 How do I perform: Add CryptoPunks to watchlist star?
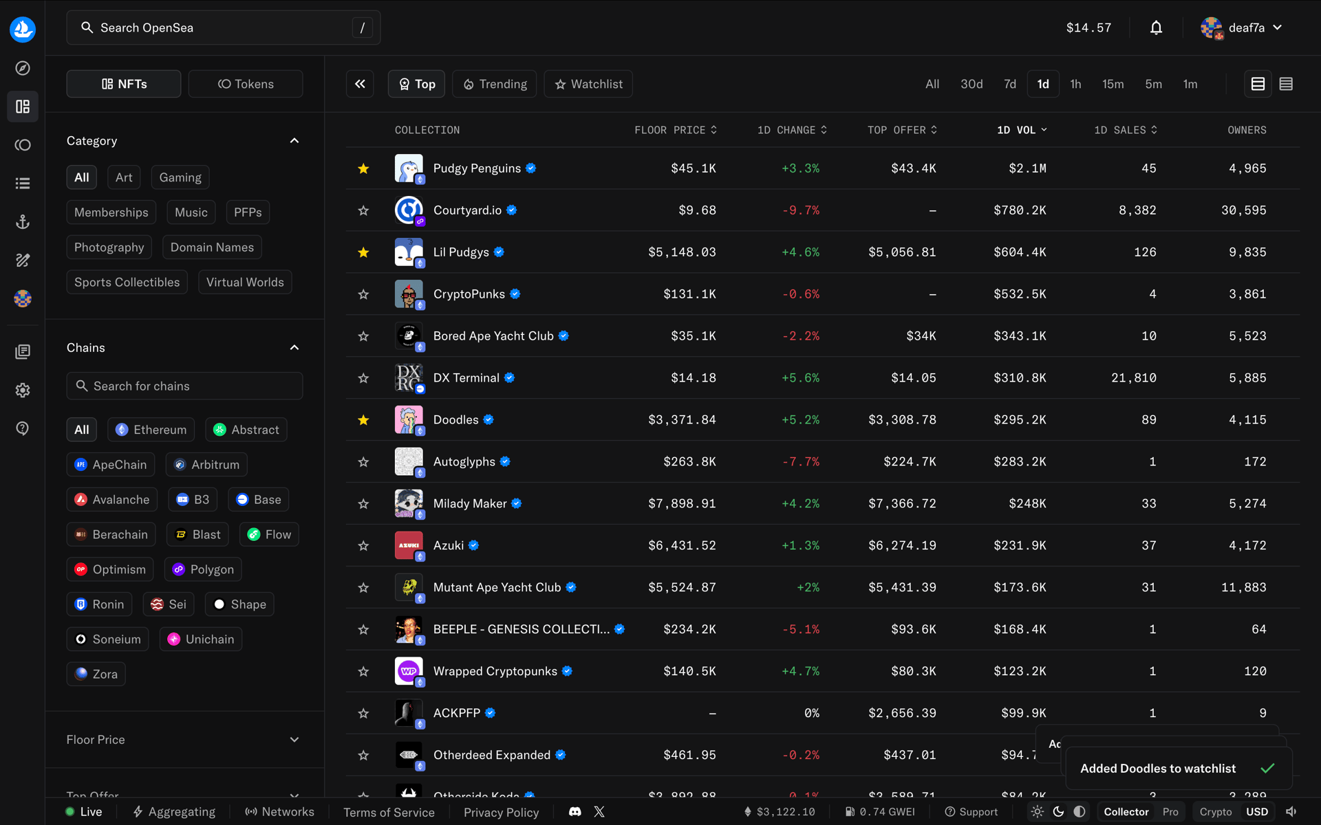[363, 294]
